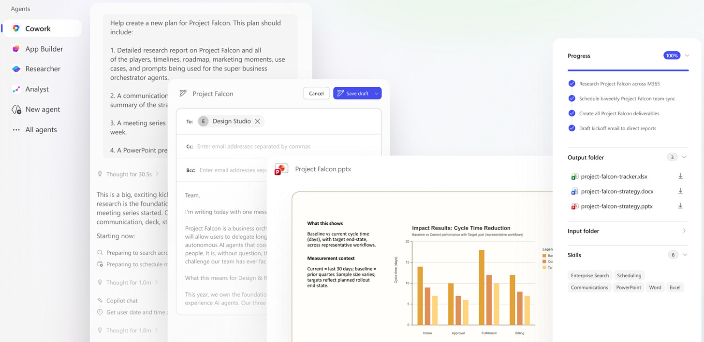Download project-falcon-tracker.xlsx
Image resolution: width=704 pixels, height=342 pixels.
680,176
